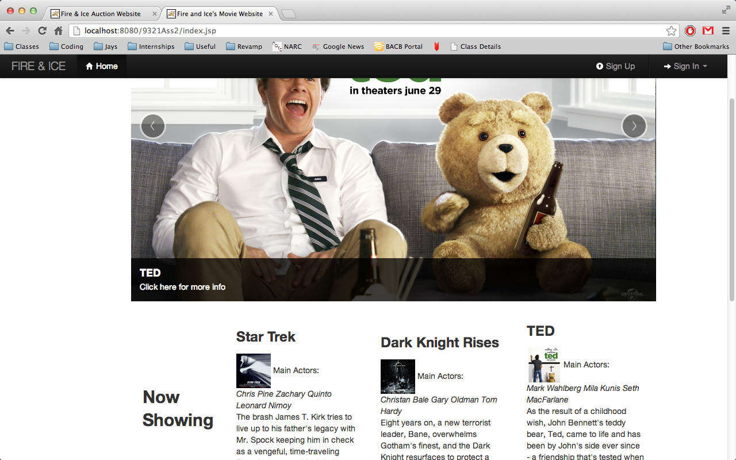Screen dimensions: 736x460
Task: Open the Chrome menu icon
Action: pos(726,31)
